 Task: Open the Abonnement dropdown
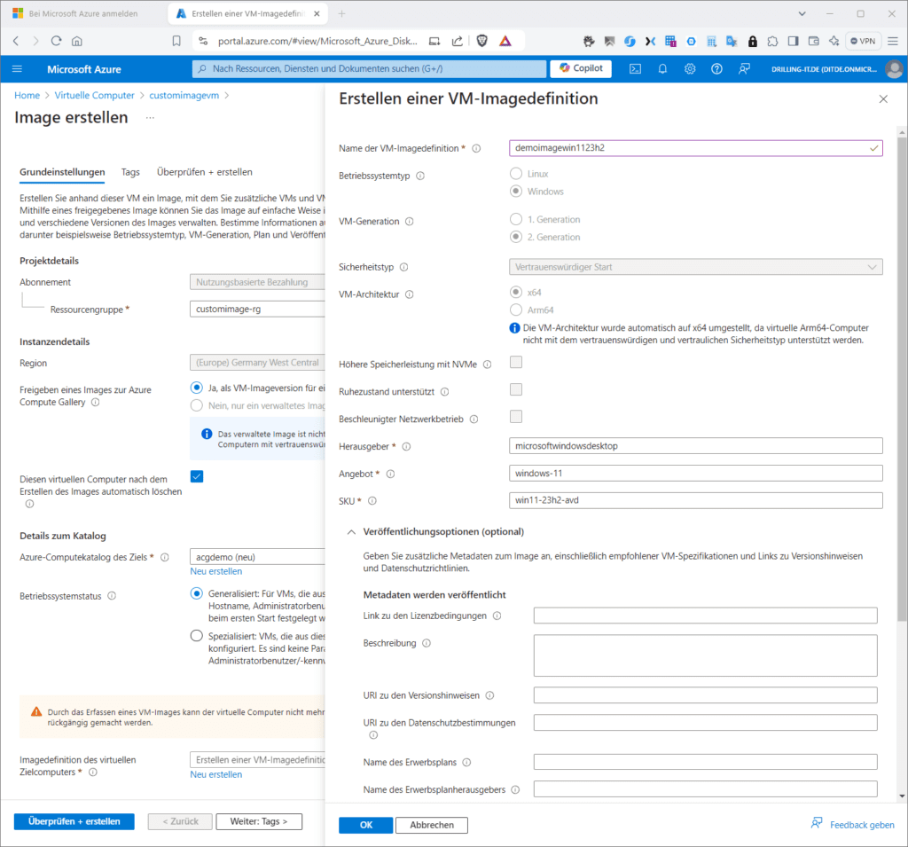click(258, 282)
